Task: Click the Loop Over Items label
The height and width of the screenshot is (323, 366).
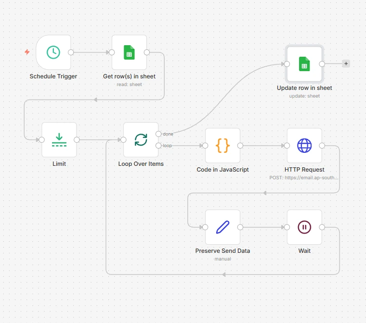Action: (141, 164)
